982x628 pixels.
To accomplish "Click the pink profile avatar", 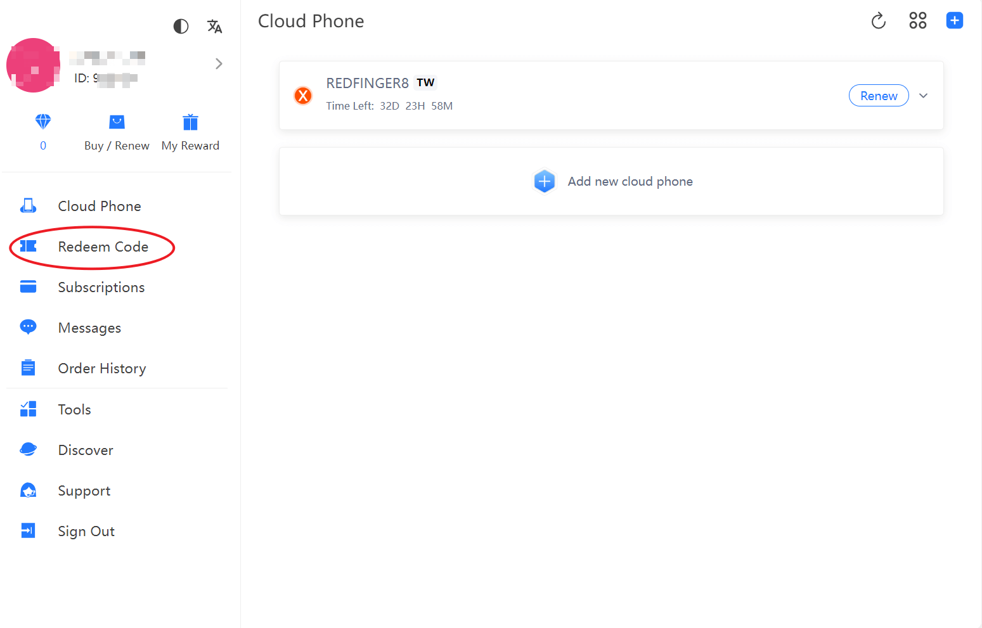I will [33, 65].
